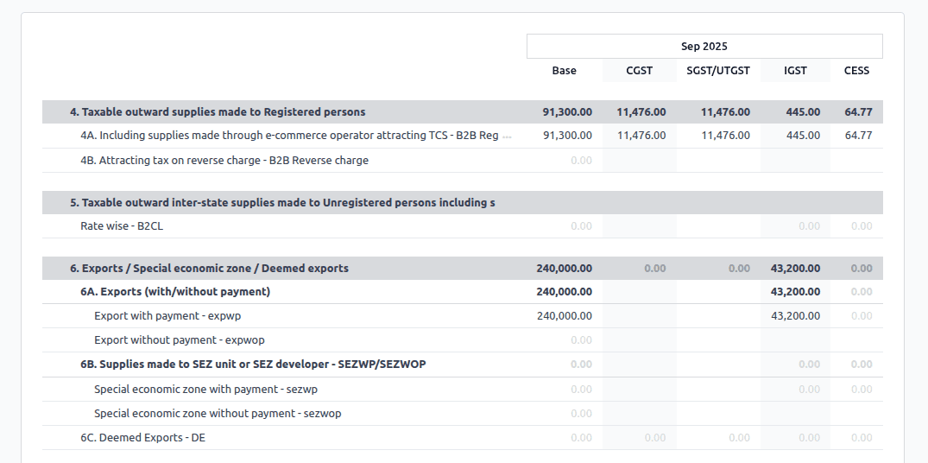Click the CESS column header
The image size is (928, 463).
click(x=856, y=71)
